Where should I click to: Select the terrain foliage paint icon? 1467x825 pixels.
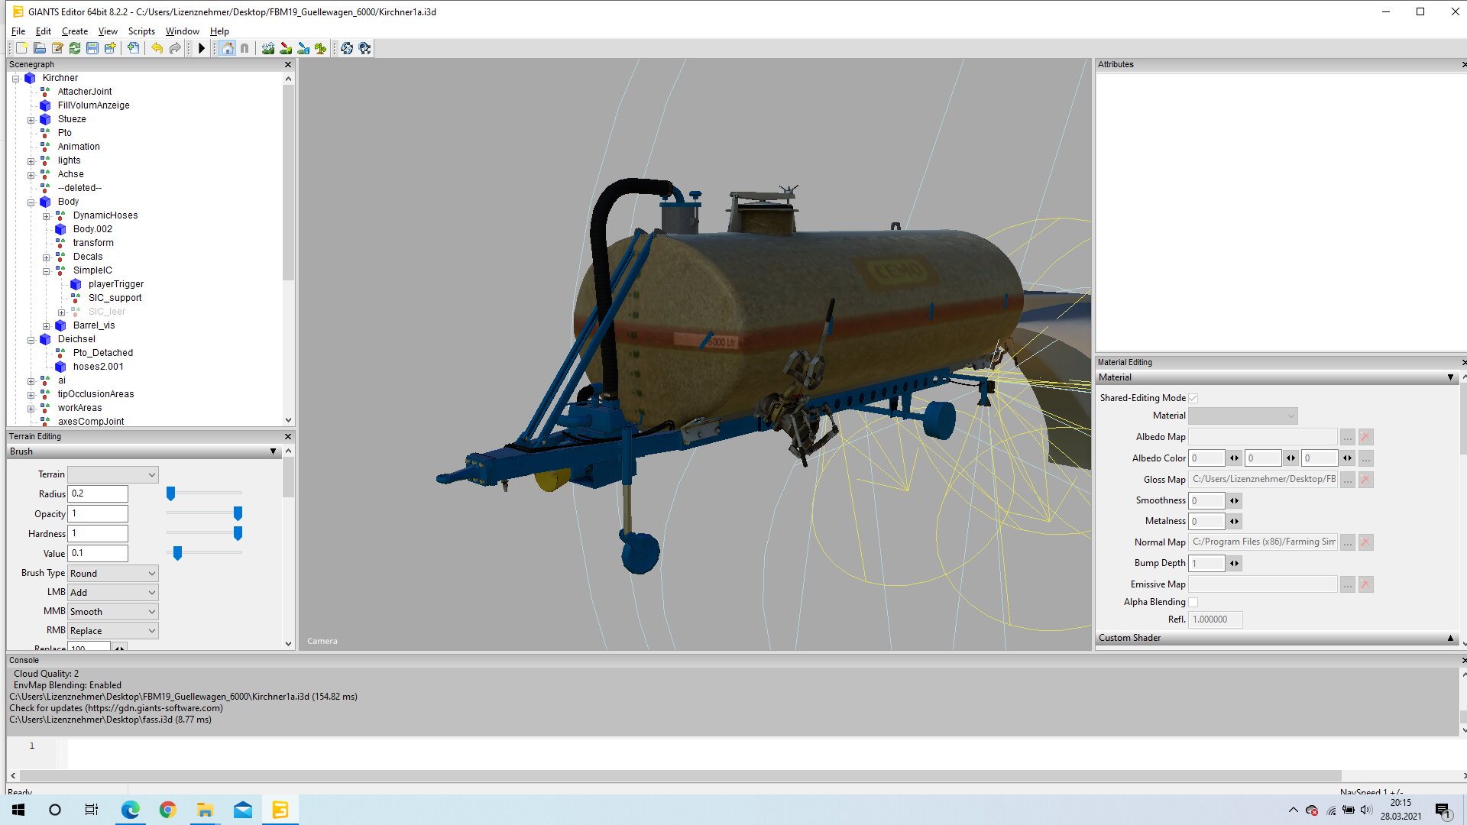tap(321, 48)
